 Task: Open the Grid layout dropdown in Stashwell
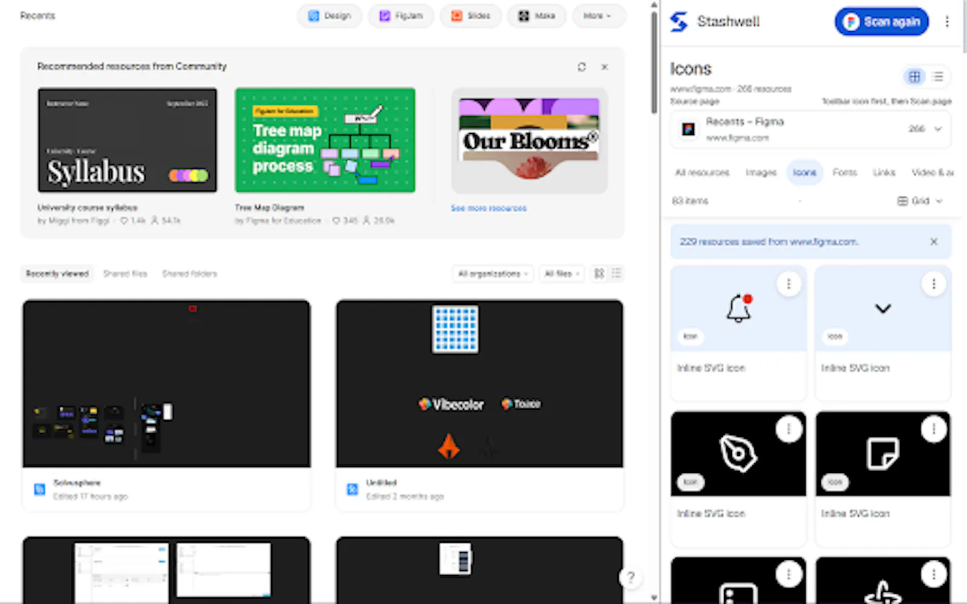pyautogui.click(x=920, y=201)
